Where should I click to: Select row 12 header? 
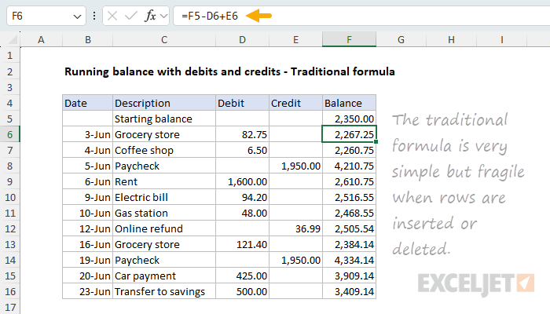pos(9,228)
